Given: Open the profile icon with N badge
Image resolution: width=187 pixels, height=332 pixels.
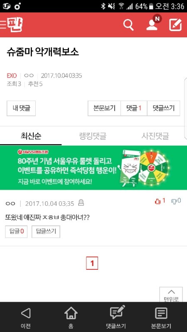Looking at the screenshot, I should [153, 23].
